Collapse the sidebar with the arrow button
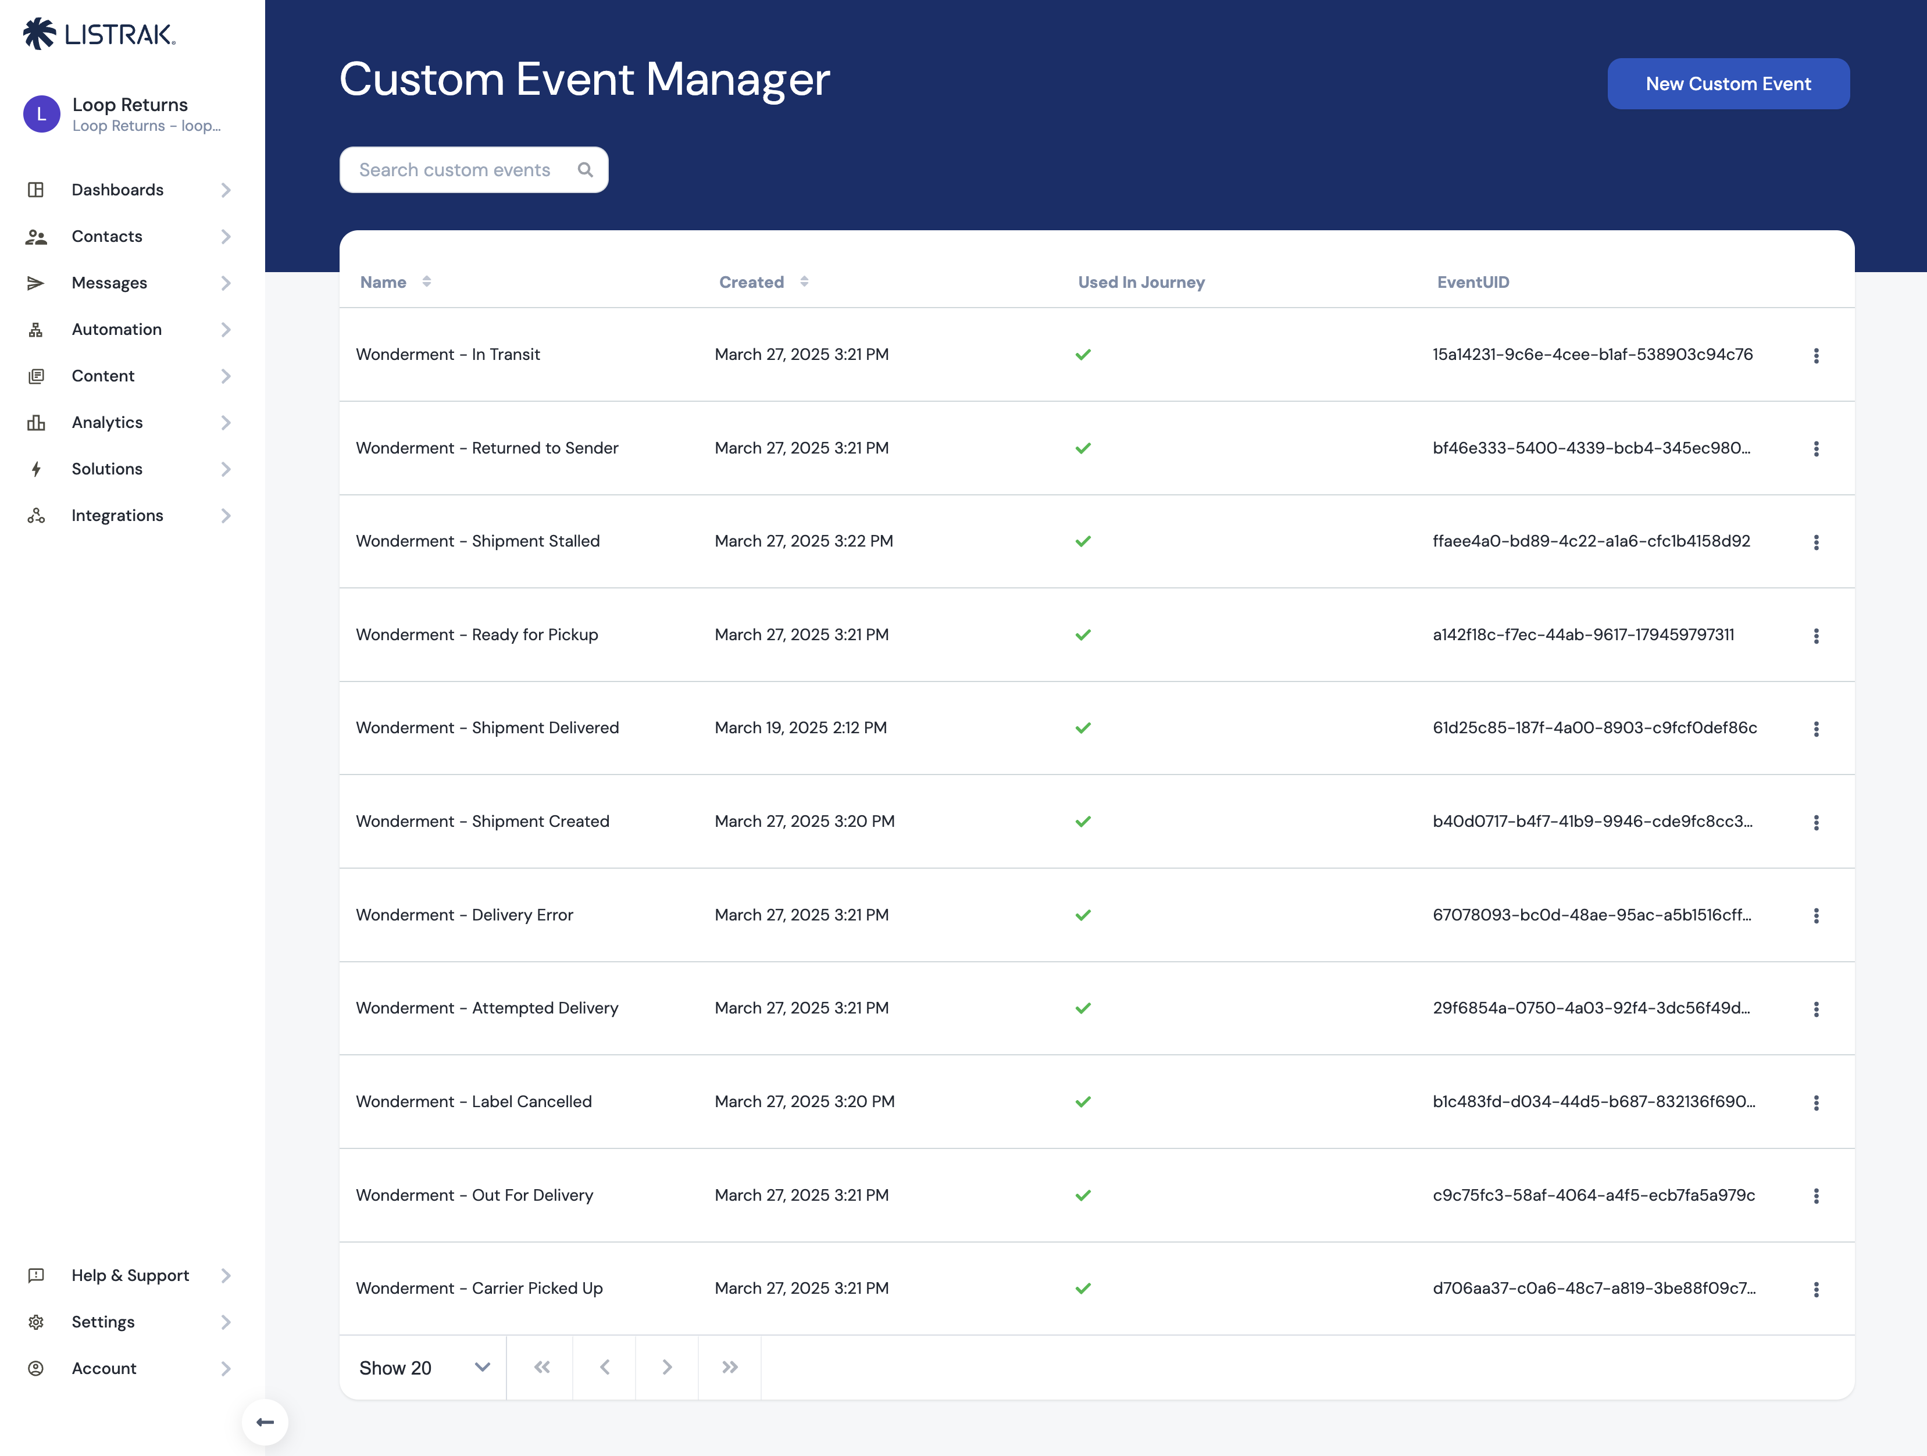 point(265,1422)
